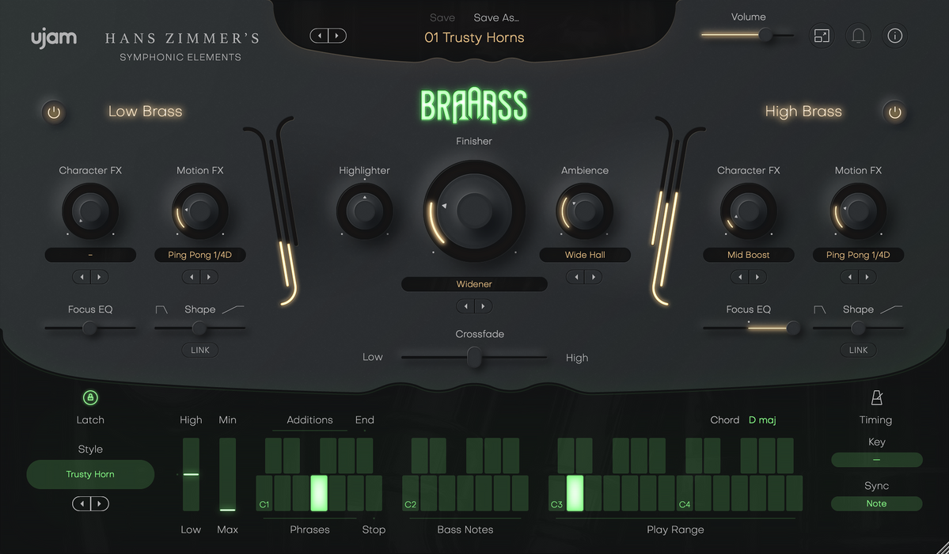Click the Low Brass Motion FX knob
Screen dimensions: 949x554
coord(199,211)
